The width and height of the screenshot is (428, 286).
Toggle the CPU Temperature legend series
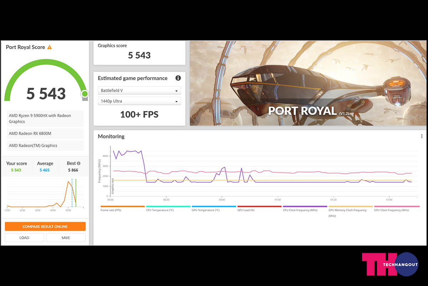[168, 209]
